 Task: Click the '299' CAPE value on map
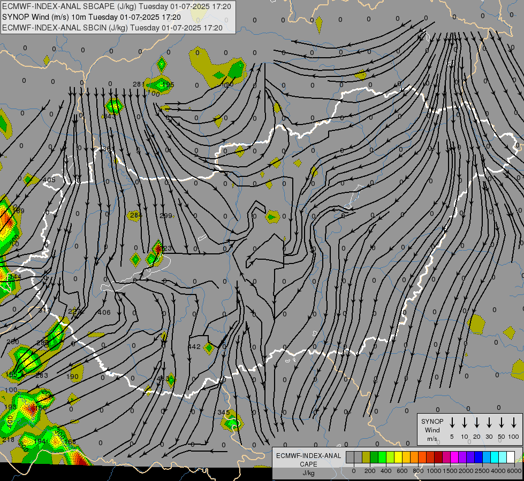[x=166, y=215]
